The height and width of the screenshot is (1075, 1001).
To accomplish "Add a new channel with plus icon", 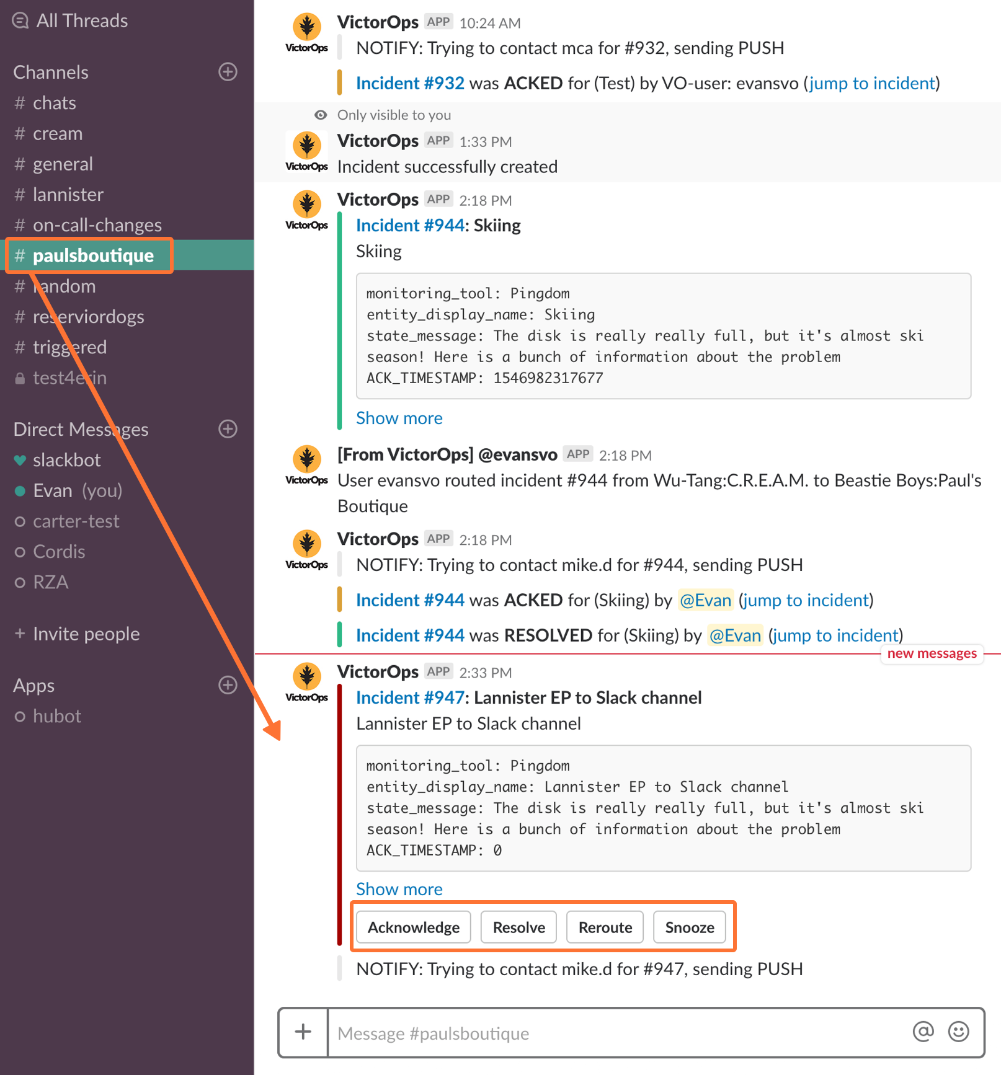I will pyautogui.click(x=228, y=72).
